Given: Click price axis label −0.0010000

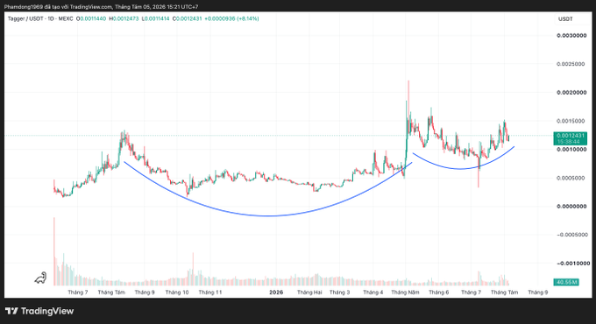Looking at the screenshot, I should point(573,264).
